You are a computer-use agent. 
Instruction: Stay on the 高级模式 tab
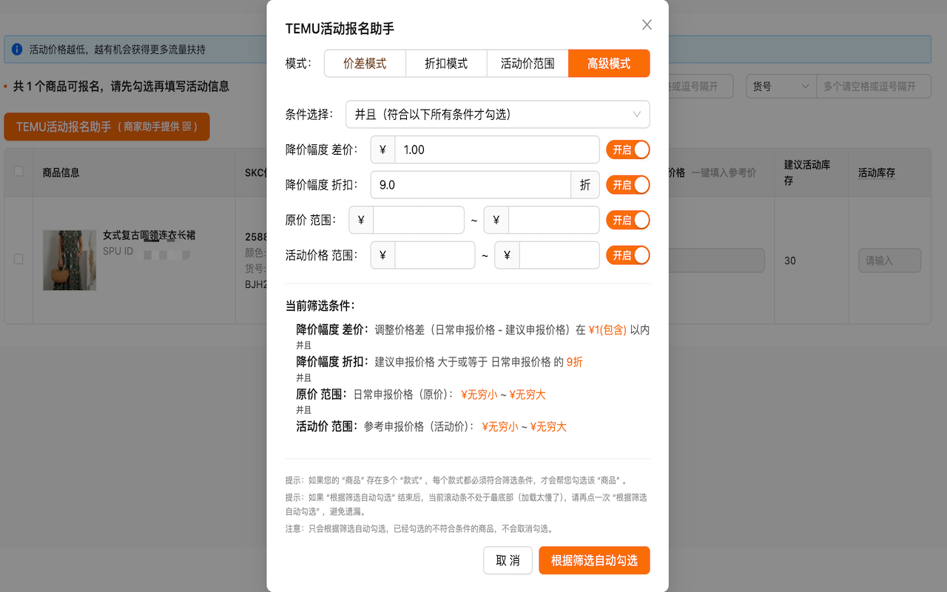[608, 64]
